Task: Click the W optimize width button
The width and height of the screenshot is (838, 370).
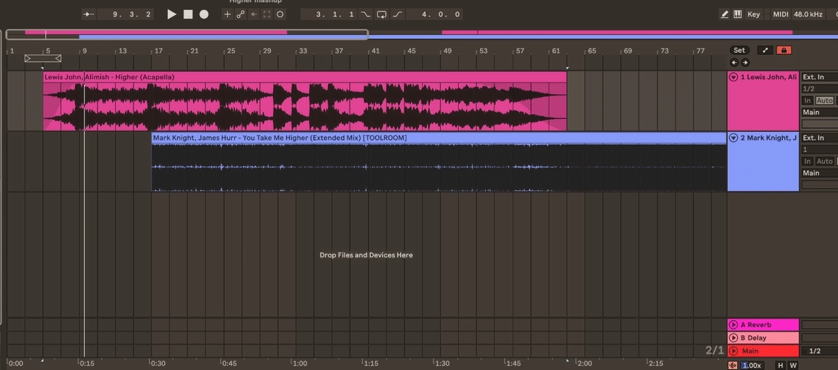Action: click(793, 365)
